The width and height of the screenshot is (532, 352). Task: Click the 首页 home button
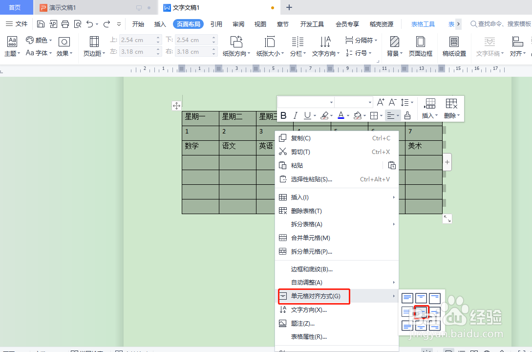pyautogui.click(x=16, y=7)
